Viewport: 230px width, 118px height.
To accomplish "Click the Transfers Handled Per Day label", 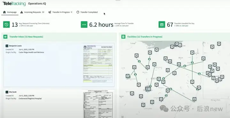I will [184, 23].
